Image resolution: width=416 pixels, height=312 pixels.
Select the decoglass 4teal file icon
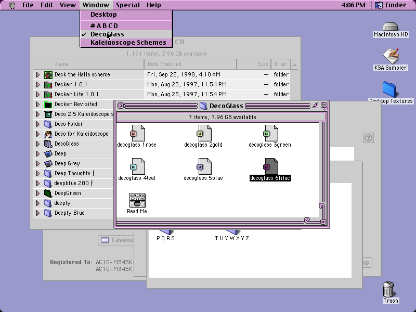(137, 166)
